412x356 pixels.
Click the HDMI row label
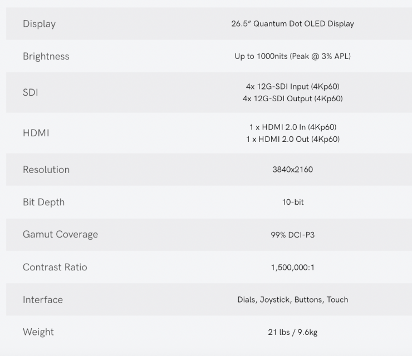[x=36, y=133]
